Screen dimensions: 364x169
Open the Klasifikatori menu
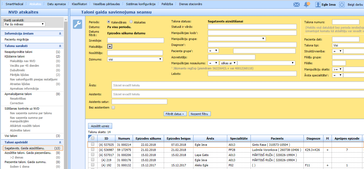click(79, 4)
